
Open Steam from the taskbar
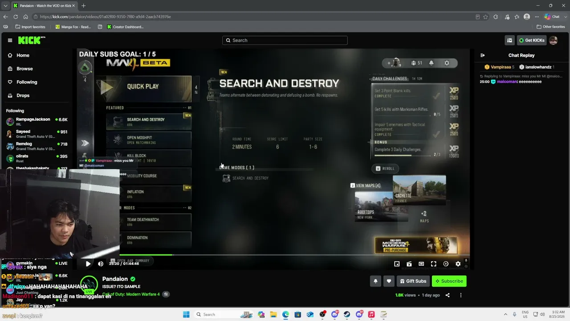347,314
